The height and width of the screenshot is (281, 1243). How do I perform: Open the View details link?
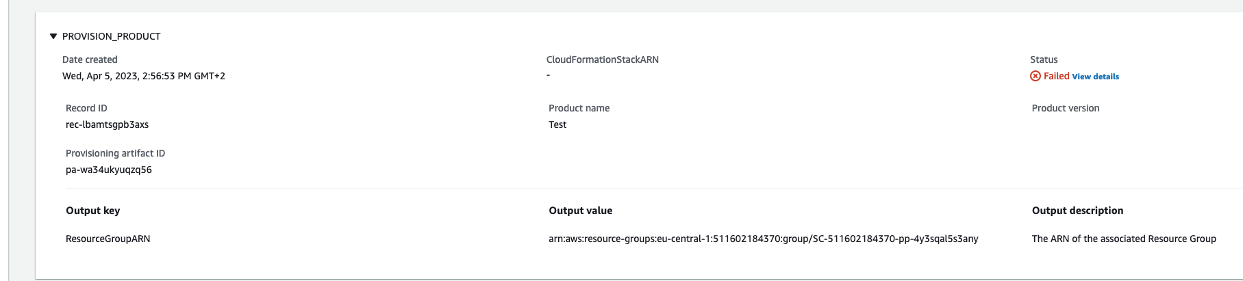point(1095,77)
